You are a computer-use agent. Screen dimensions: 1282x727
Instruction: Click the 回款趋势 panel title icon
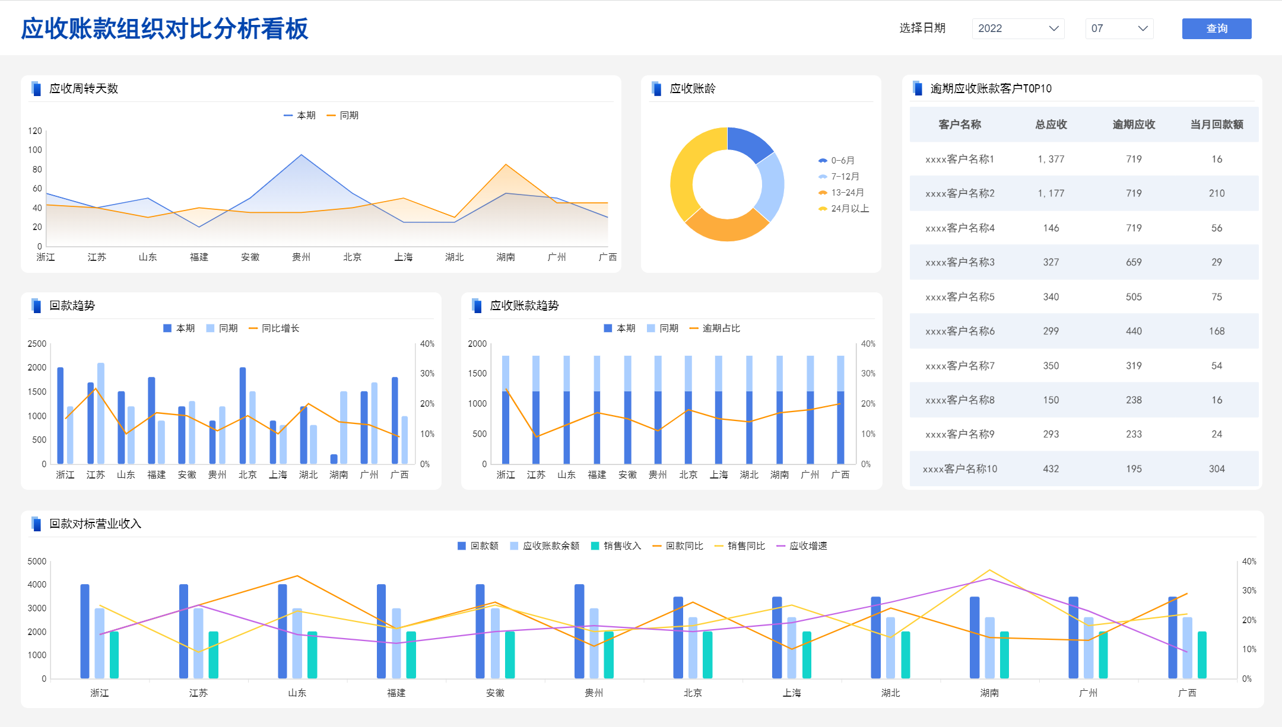click(x=36, y=305)
